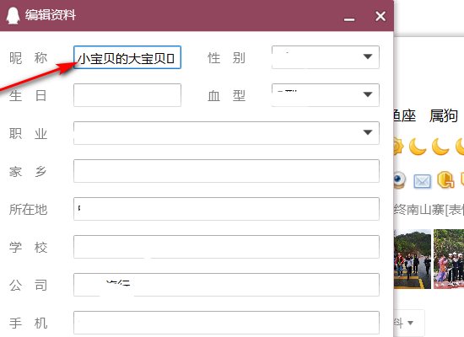
Task: Click the gold Q coin icon in profile
Action: point(445,179)
